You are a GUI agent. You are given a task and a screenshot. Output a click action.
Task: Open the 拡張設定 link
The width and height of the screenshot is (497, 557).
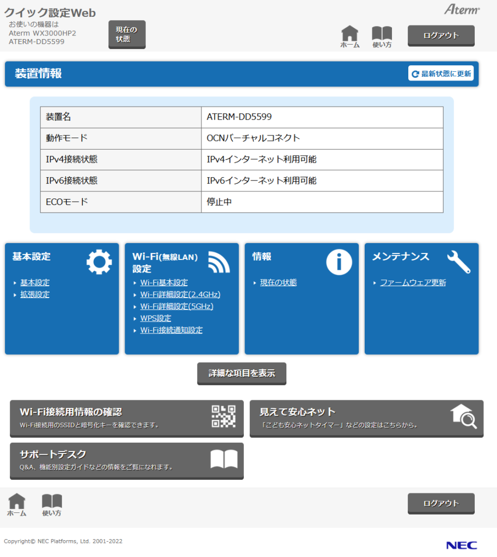(x=35, y=294)
